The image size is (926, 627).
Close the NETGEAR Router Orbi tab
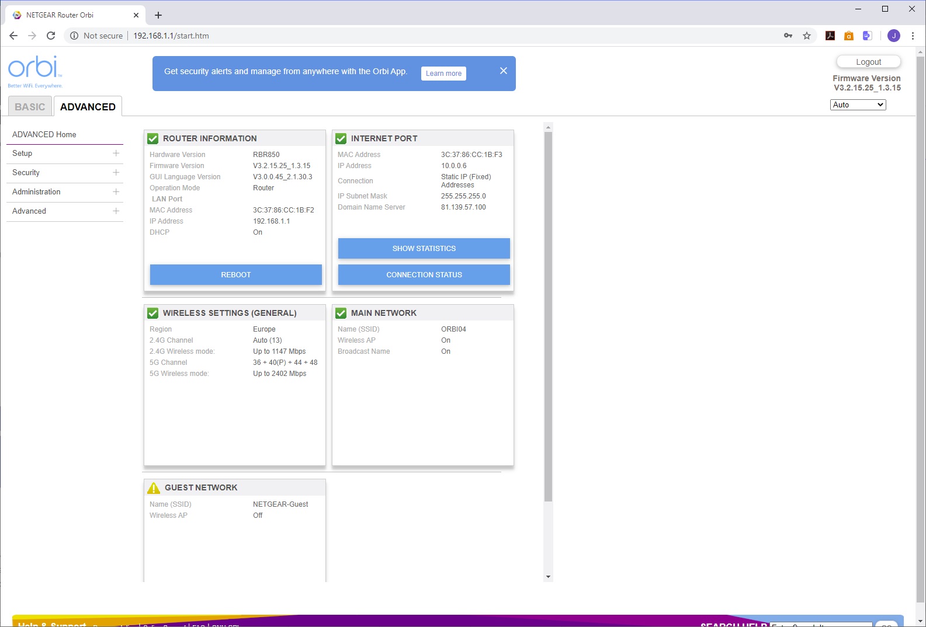pos(136,15)
